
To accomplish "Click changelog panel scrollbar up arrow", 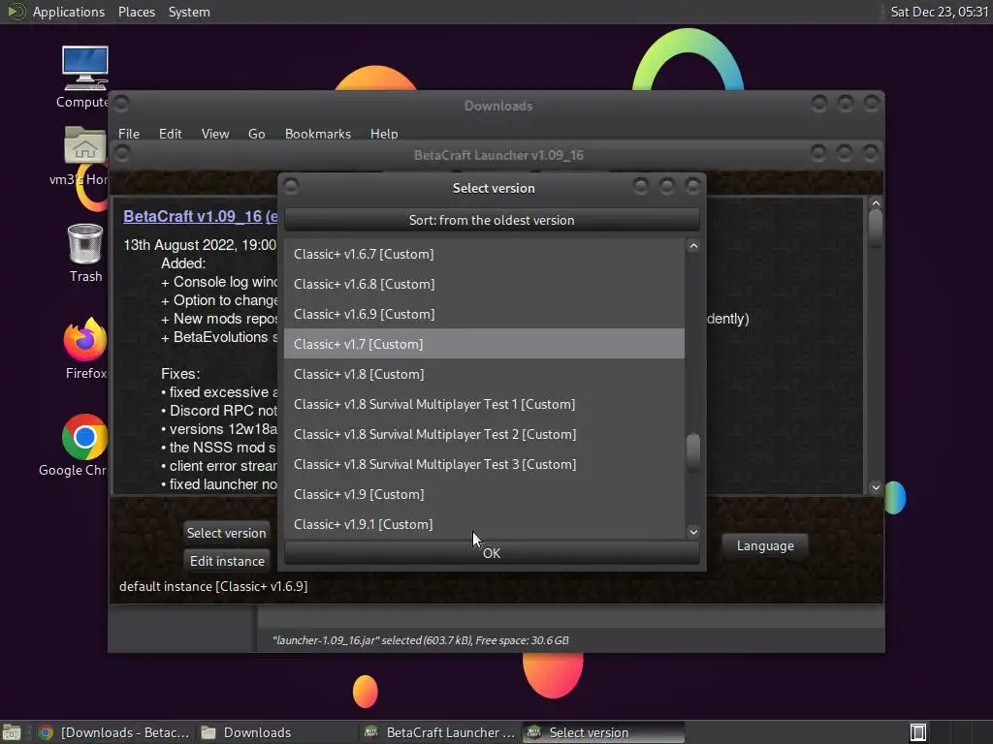I will tap(876, 203).
